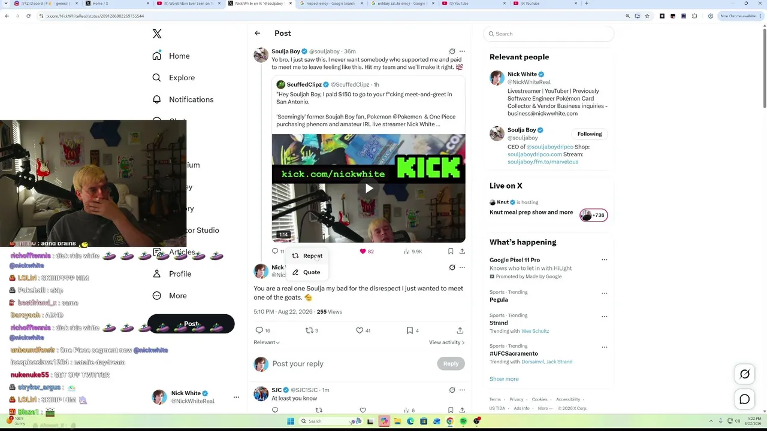Click the Following button for Soulja Boy

point(590,134)
